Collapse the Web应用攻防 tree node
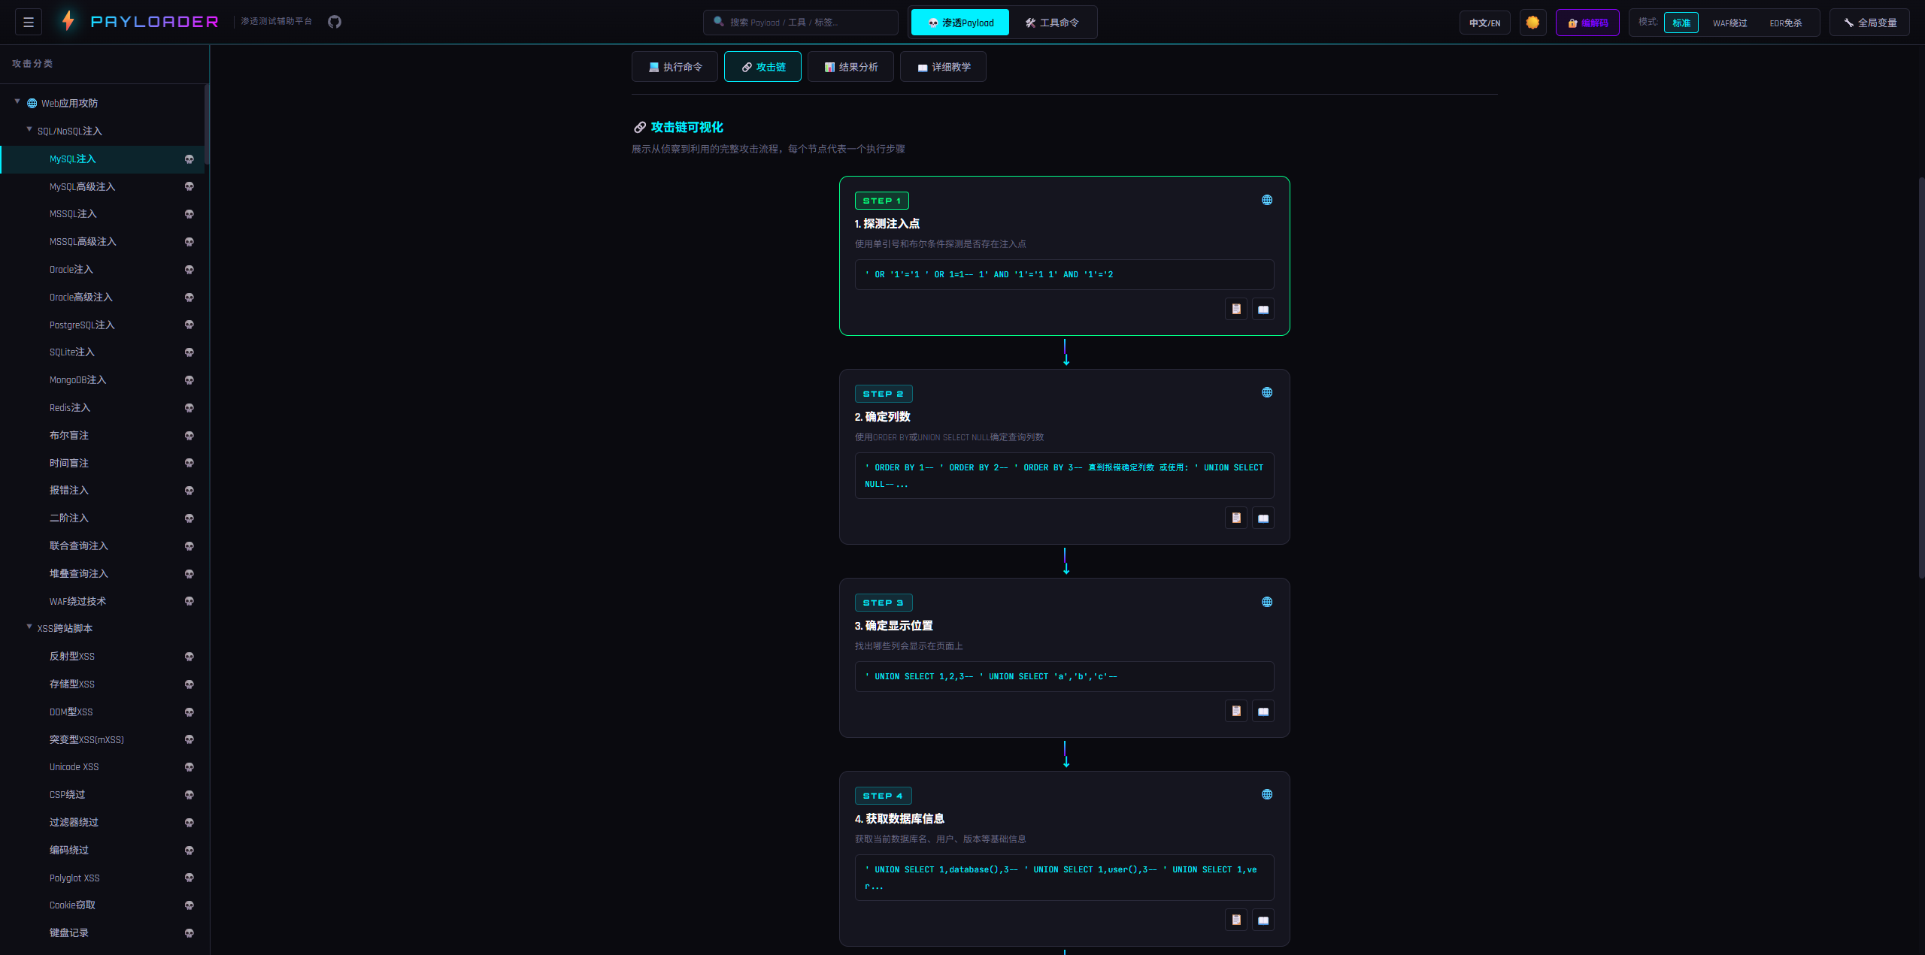Screen dimensions: 1925x955 [17, 102]
